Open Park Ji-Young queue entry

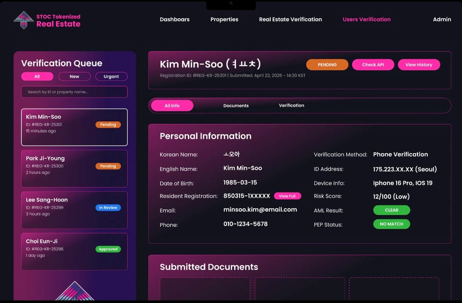tap(74, 168)
